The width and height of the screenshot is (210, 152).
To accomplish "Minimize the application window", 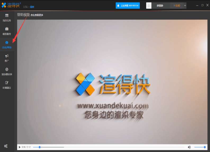I will click(197, 6).
